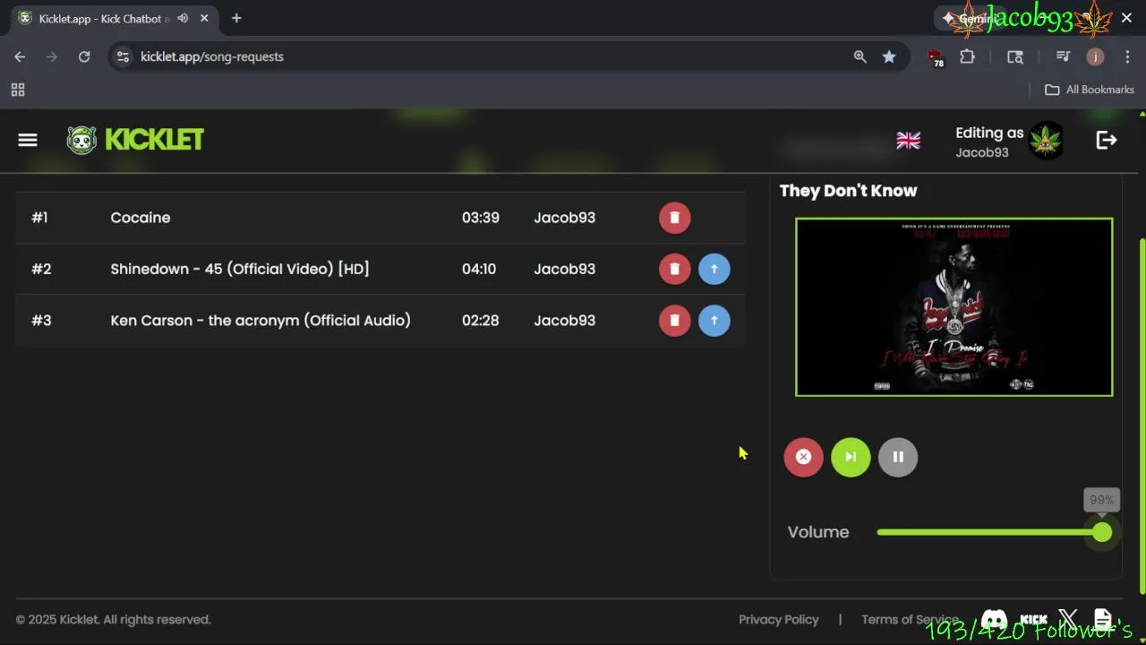Delete the Ken Carson request
The image size is (1146, 645).
point(674,321)
